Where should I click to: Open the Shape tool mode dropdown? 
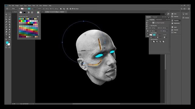pyautogui.click(x=14, y=9)
